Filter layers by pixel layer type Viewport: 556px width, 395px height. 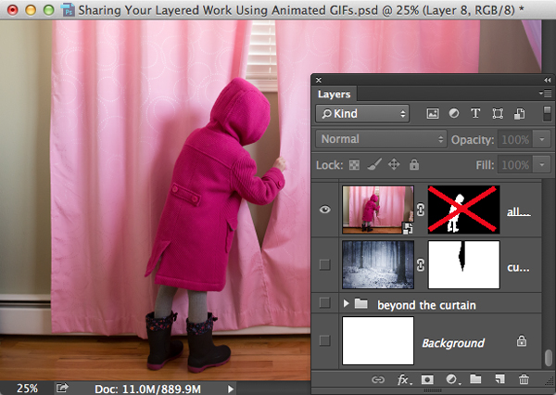[x=432, y=113]
